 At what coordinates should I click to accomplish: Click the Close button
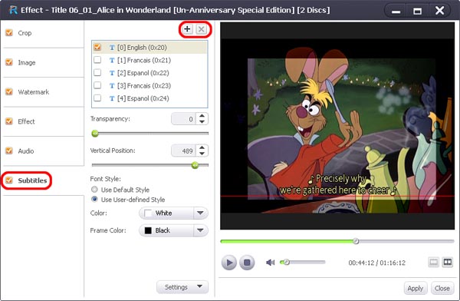pos(442,289)
